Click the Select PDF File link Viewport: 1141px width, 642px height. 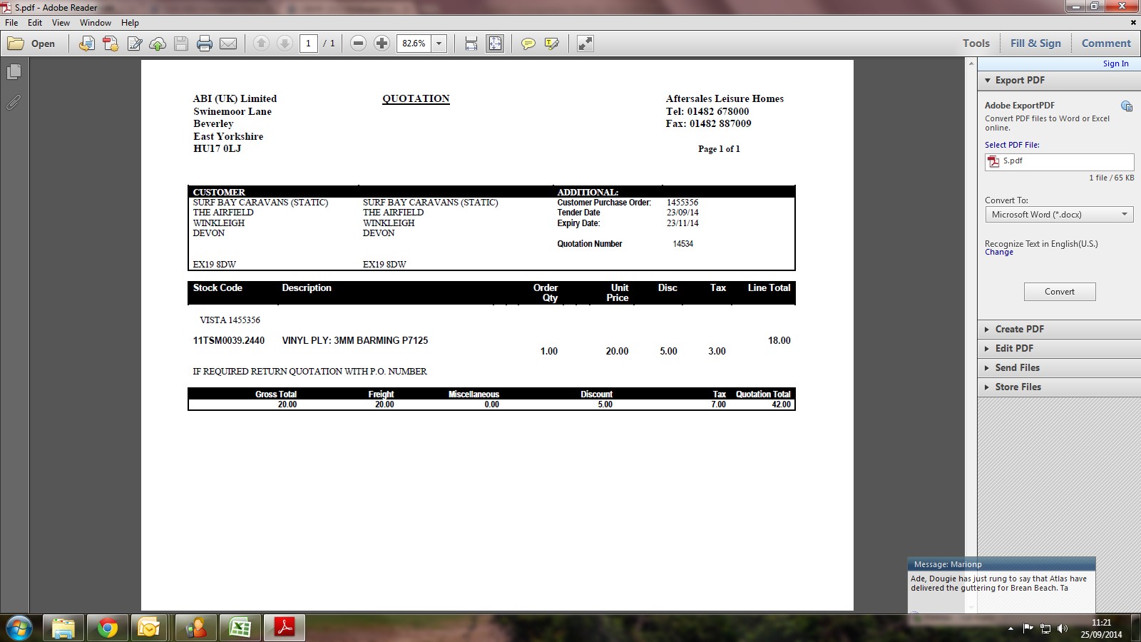1012,145
